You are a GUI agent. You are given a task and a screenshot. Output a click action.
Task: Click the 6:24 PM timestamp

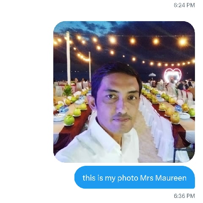[x=184, y=5]
